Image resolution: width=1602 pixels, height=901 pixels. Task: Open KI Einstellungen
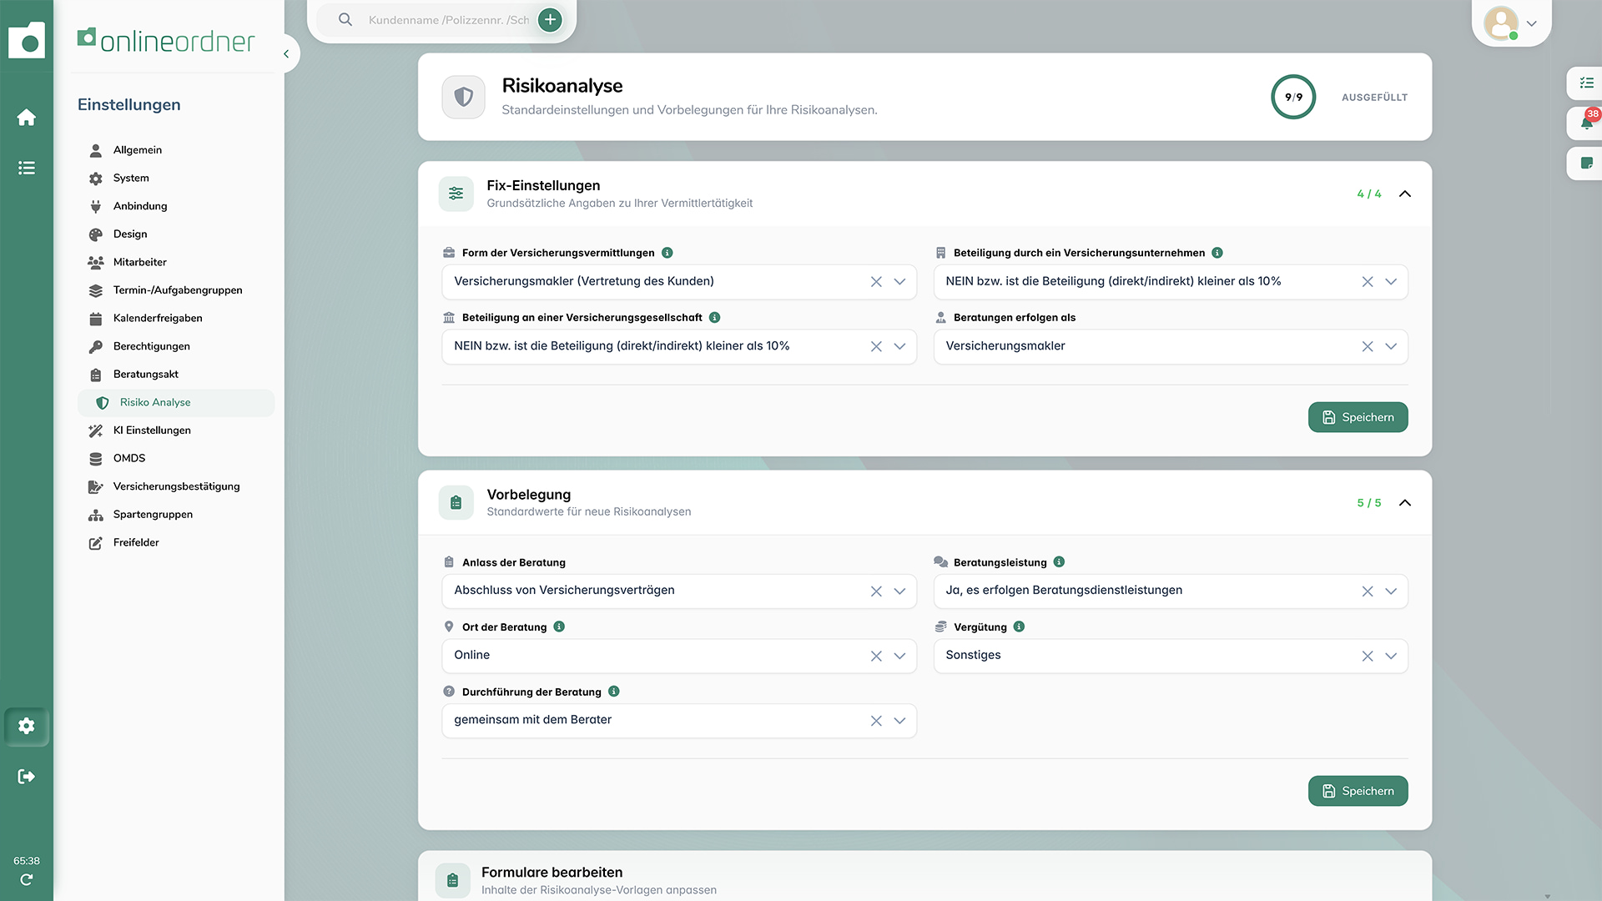point(176,430)
